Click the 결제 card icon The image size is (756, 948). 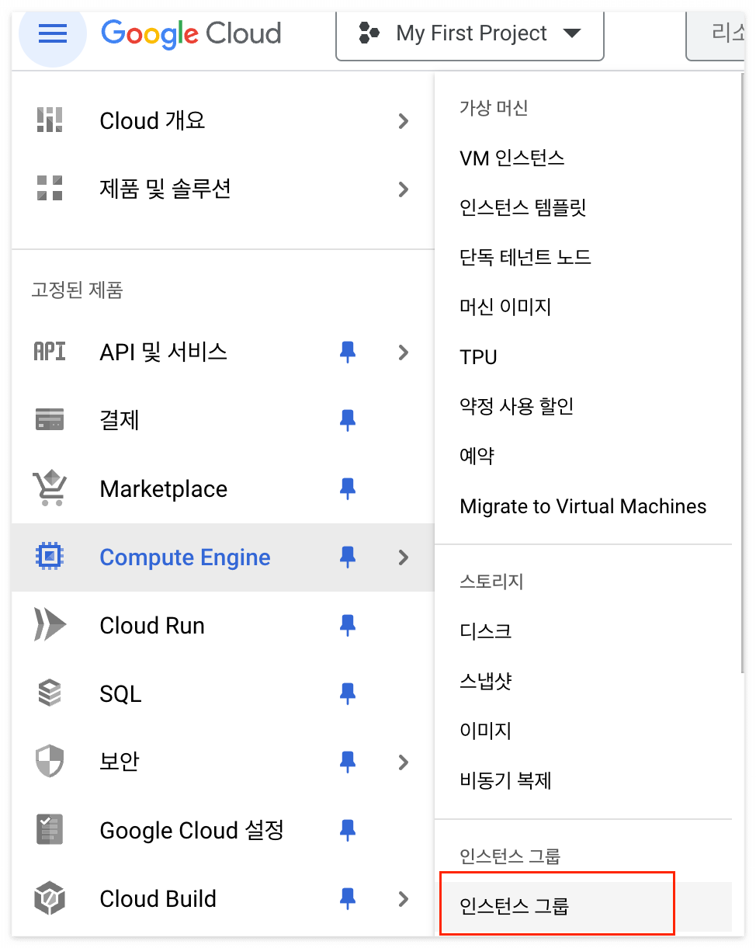tap(50, 420)
